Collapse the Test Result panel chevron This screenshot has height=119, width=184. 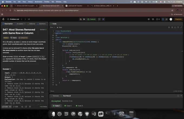(181, 96)
